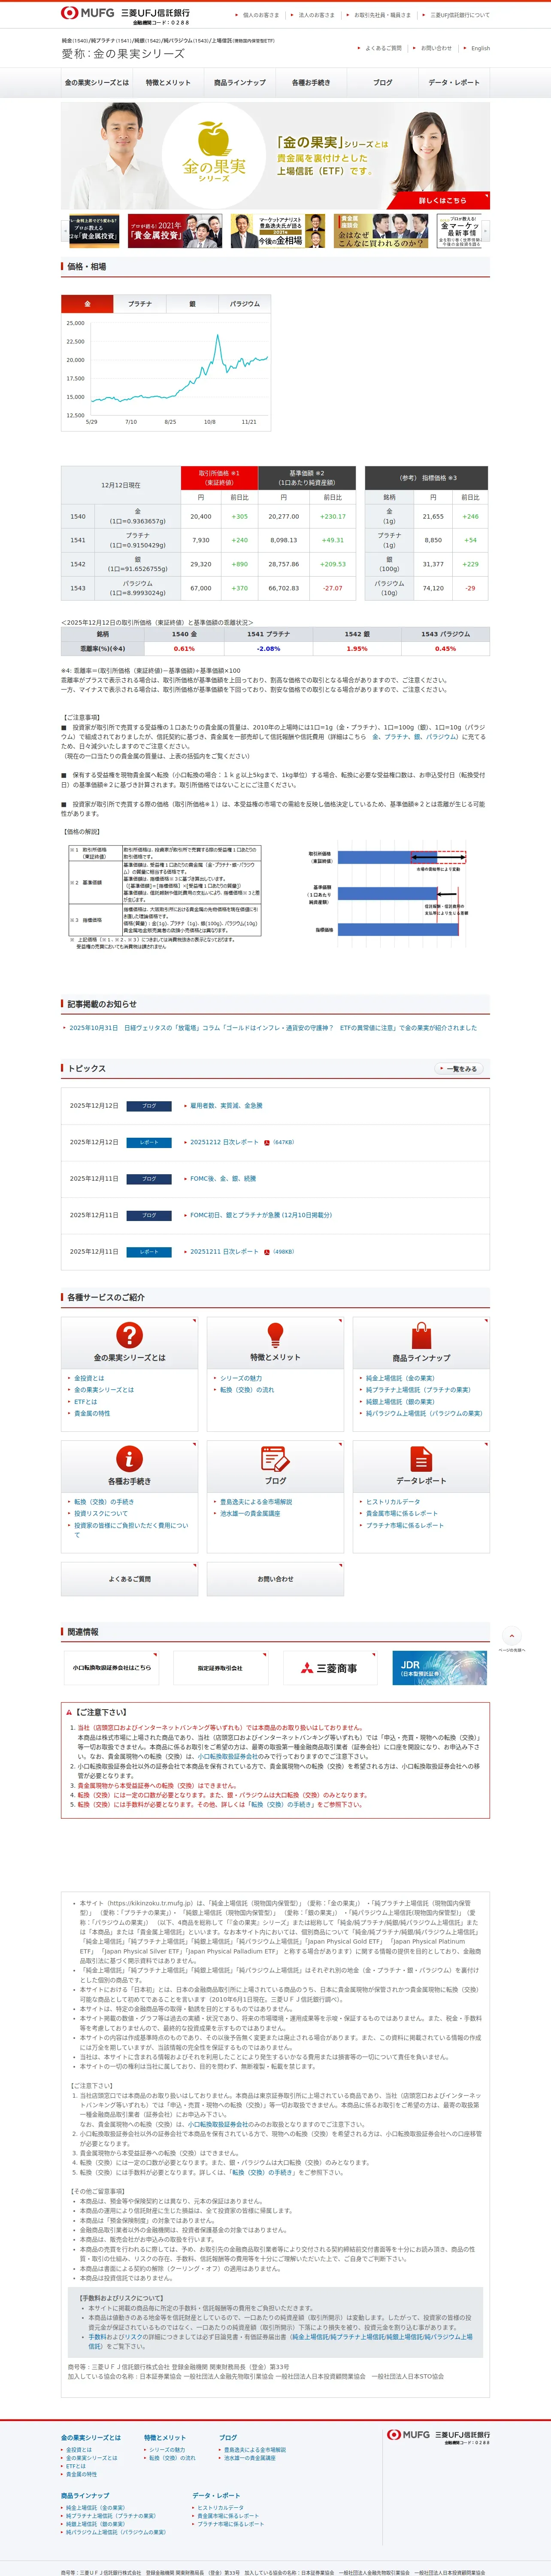The height and width of the screenshot is (2576, 551).
Task: Click info icon for 各種お手続き
Action: click(x=129, y=1459)
